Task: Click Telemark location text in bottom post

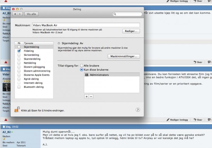Action: click(x=21, y=146)
